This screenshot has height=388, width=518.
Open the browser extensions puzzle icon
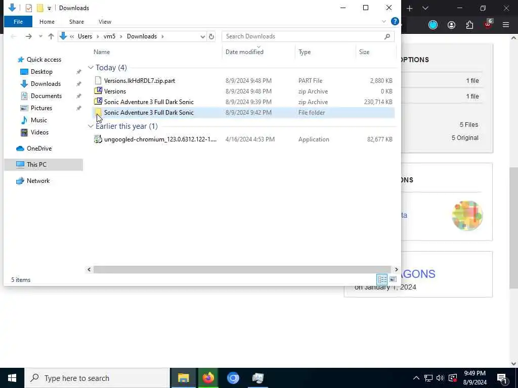469,25
